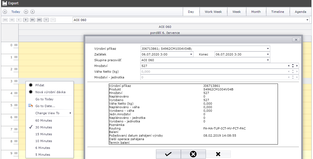Choose Přidat from the context menu

tap(40, 85)
